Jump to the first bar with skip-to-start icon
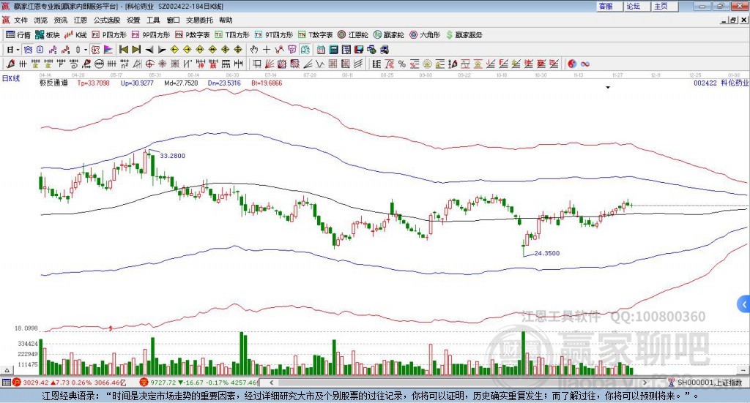Image resolution: width=750 pixels, height=403 pixels. [x=123, y=50]
